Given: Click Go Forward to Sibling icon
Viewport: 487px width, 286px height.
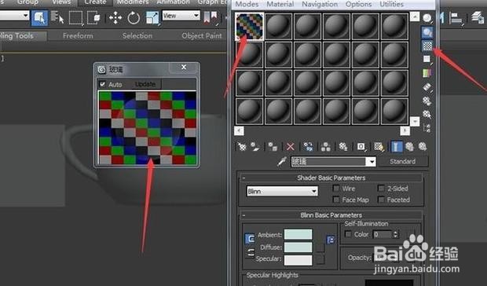Looking at the screenshot, I should pos(423,146).
